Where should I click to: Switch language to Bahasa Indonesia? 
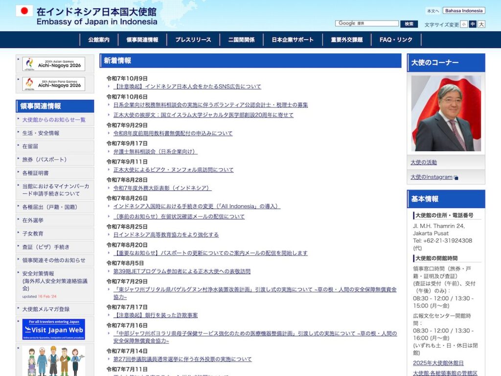[x=464, y=11]
